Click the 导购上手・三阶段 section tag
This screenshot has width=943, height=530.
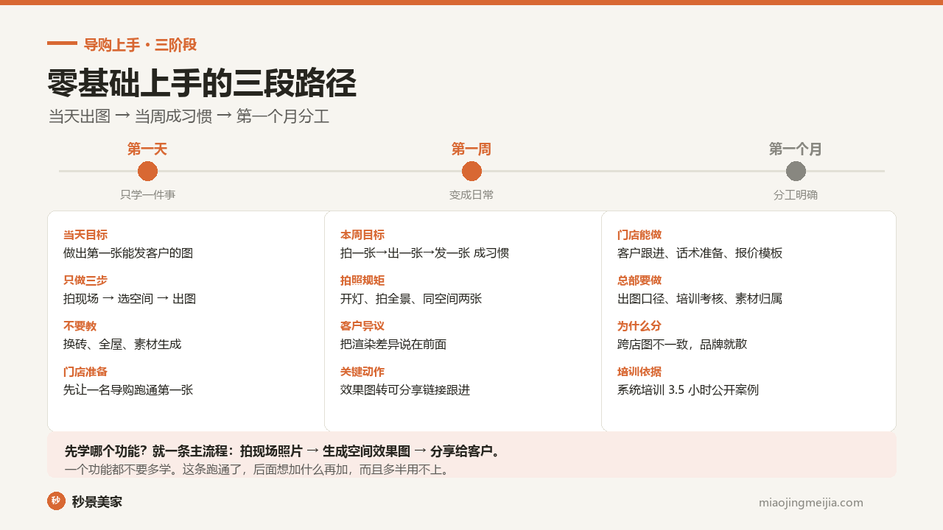tap(140, 45)
